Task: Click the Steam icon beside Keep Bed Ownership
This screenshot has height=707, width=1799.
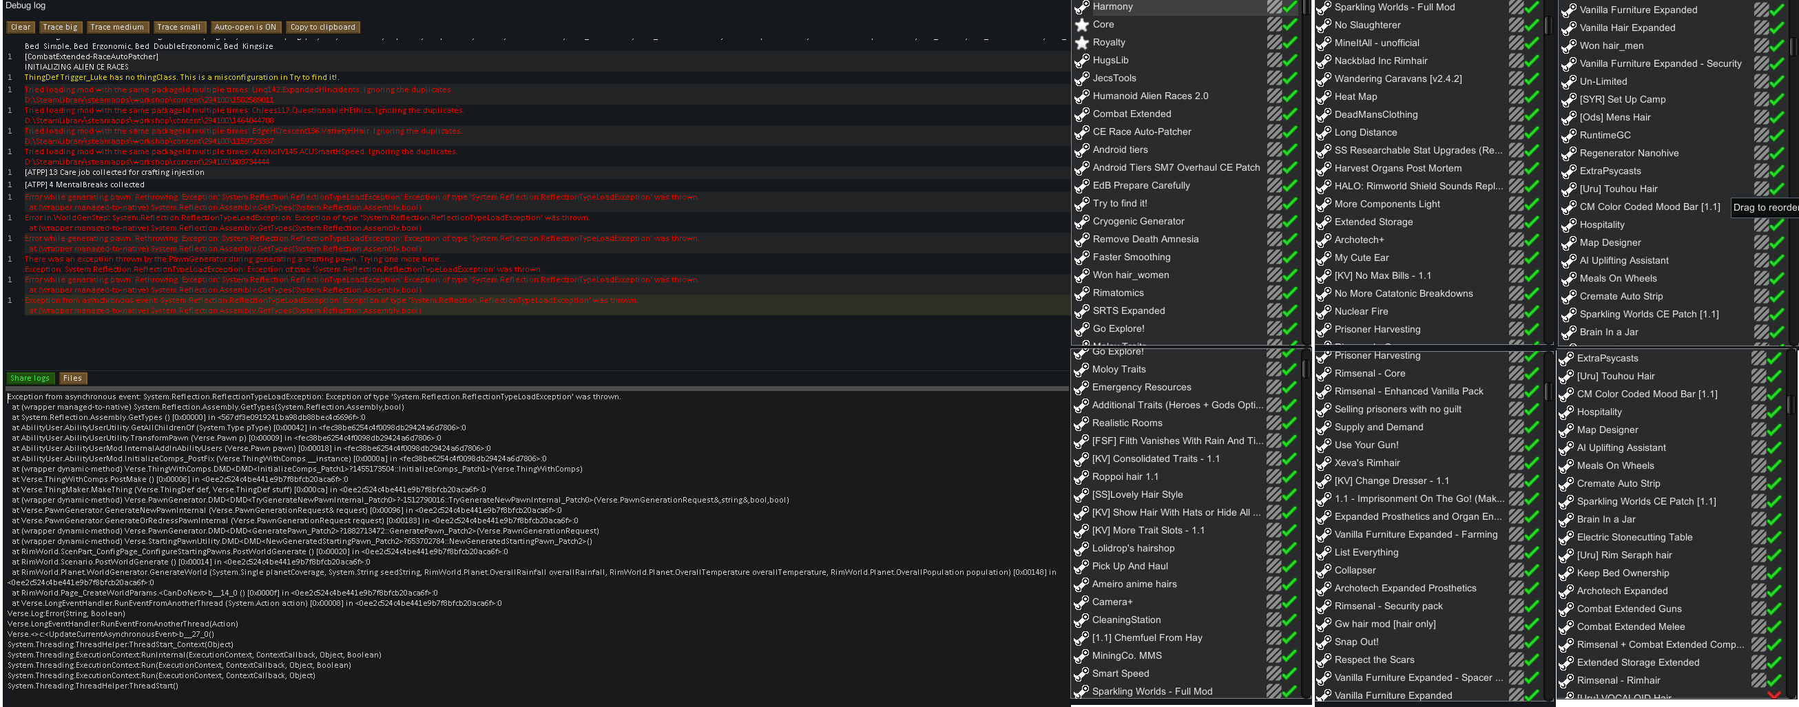Action: pyautogui.click(x=1566, y=573)
